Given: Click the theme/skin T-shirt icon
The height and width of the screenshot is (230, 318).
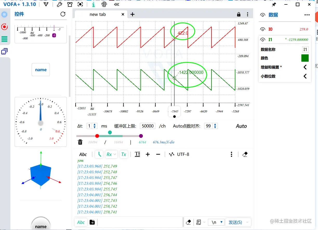Looking at the screenshot, I should coord(70,4).
